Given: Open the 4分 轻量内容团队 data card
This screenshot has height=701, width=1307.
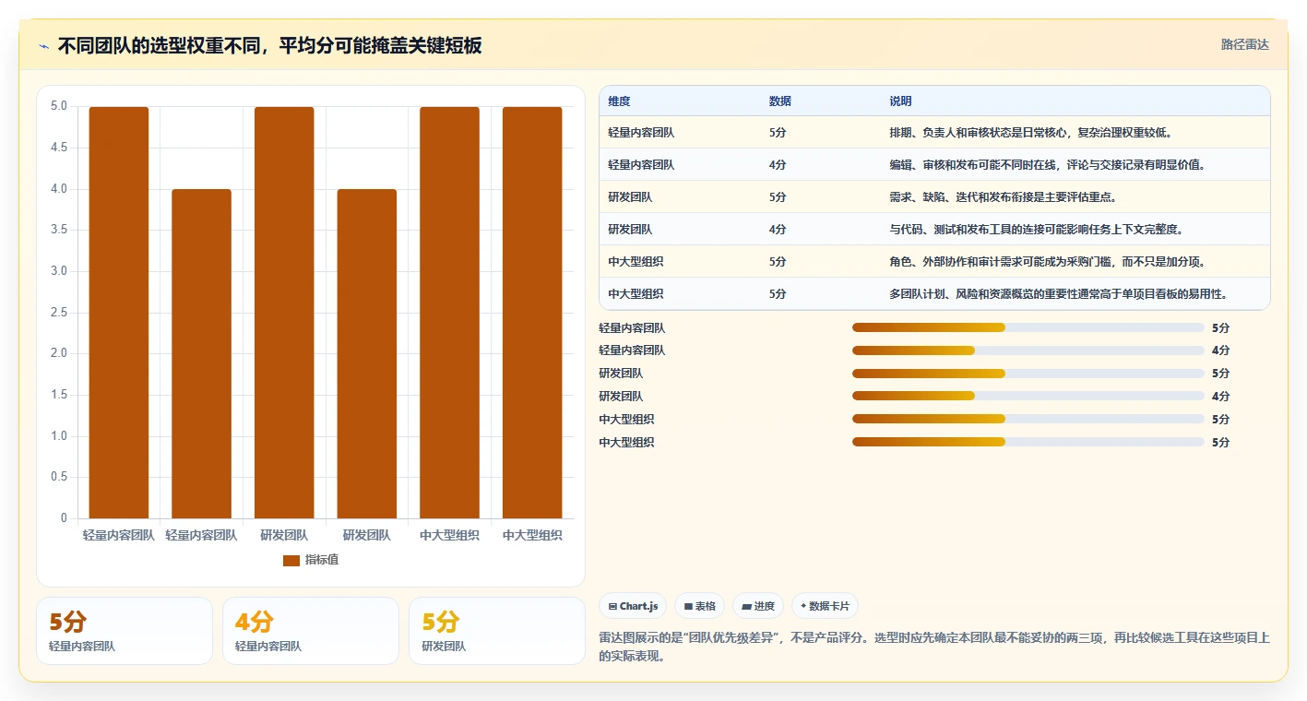Looking at the screenshot, I should 311,631.
